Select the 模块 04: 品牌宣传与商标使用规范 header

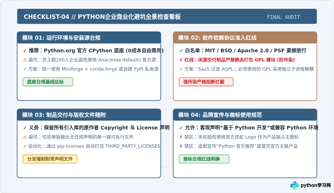(245, 115)
